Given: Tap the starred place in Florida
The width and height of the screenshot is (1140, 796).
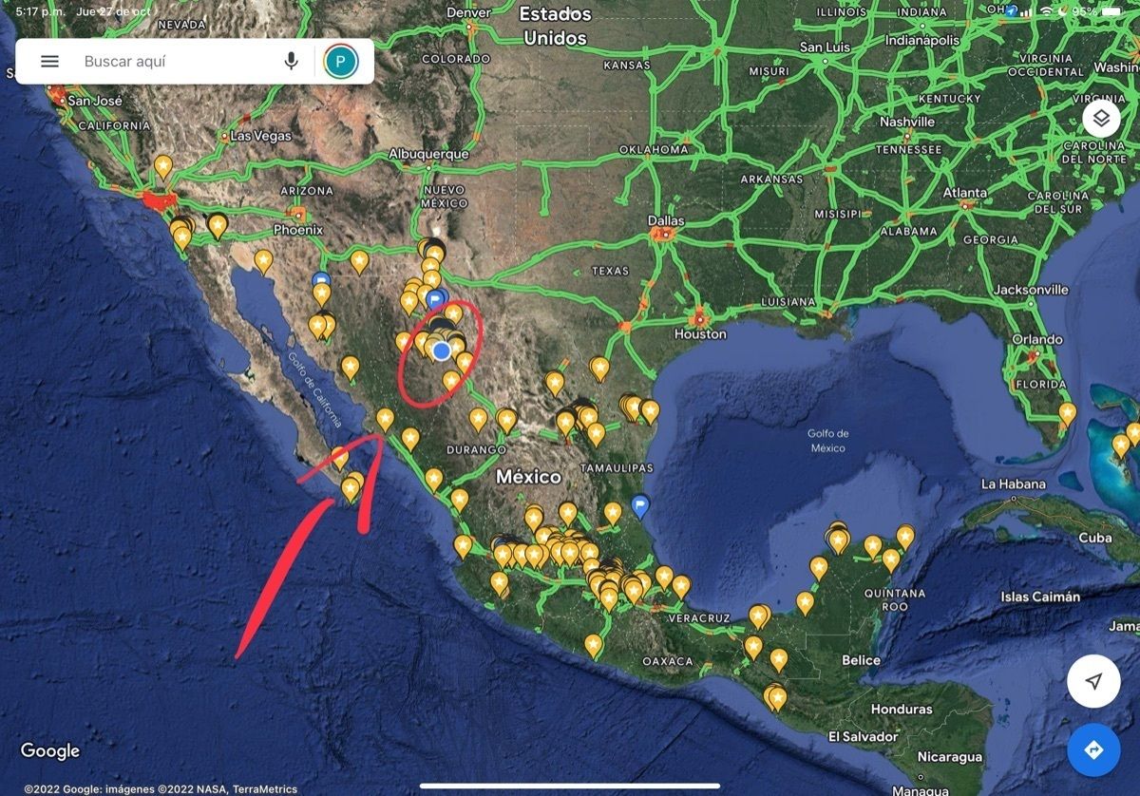Looking at the screenshot, I should point(1068,413).
